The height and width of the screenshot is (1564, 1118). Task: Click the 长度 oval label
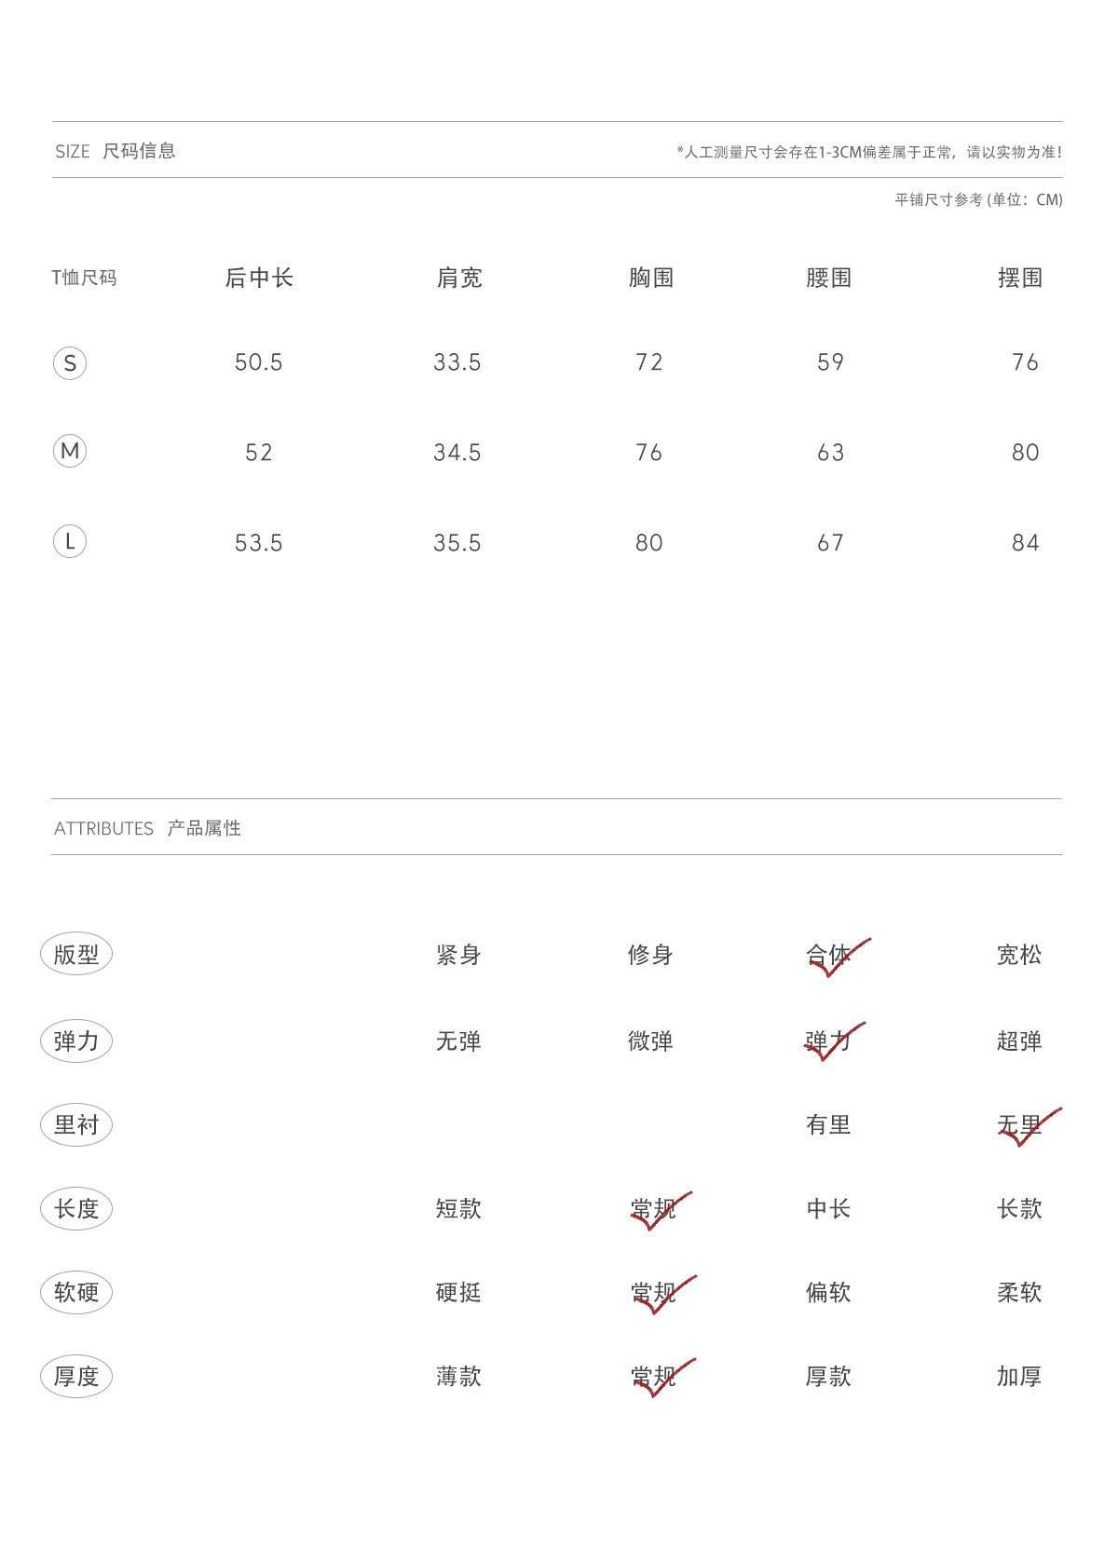click(76, 1208)
